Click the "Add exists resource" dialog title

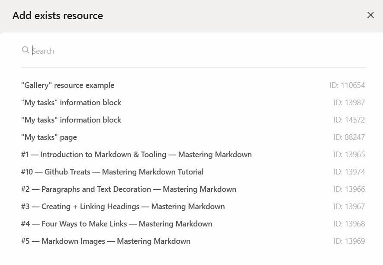(58, 16)
